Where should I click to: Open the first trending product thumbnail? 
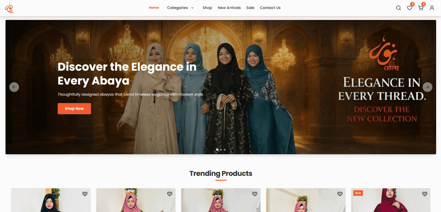click(x=51, y=200)
